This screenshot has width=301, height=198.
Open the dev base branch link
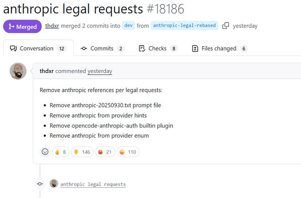pos(128,25)
